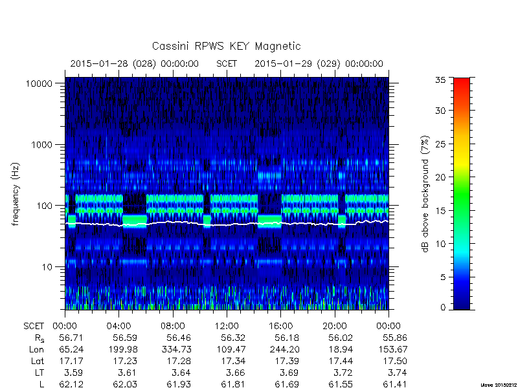Click the 100 frequency tick label
The width and height of the screenshot is (518, 388).
coord(44,206)
